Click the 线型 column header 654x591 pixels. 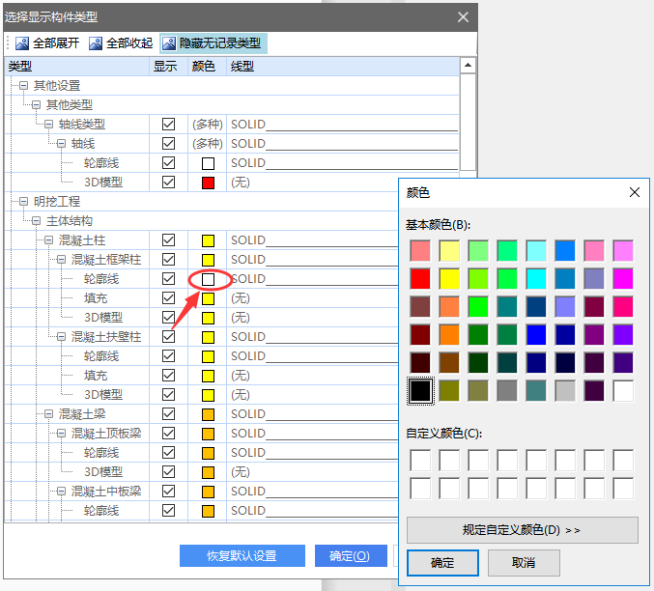pos(242,66)
